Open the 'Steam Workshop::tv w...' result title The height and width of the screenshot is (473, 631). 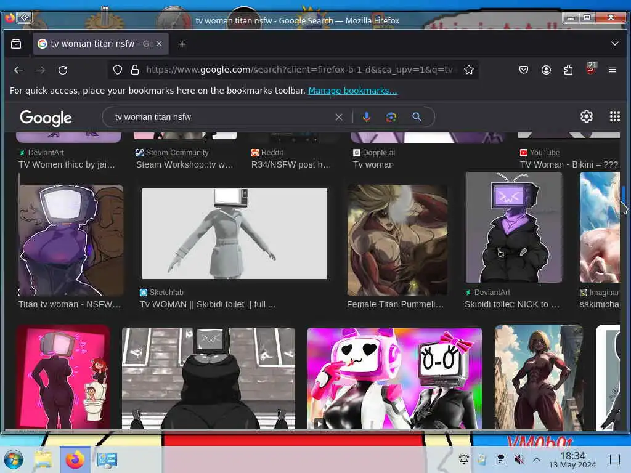184,164
